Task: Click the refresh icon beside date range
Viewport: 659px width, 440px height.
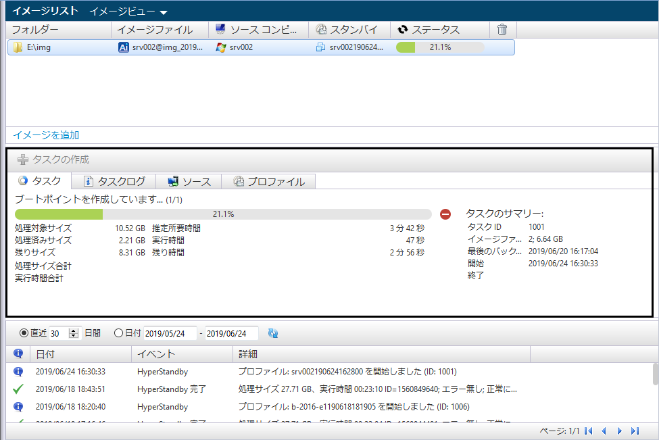Action: pos(273,333)
